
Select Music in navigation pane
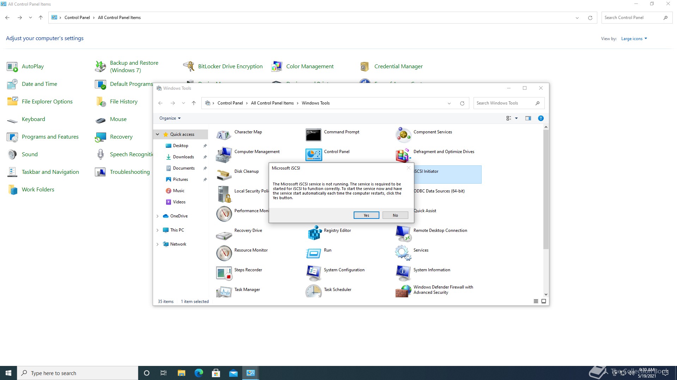[x=179, y=191]
